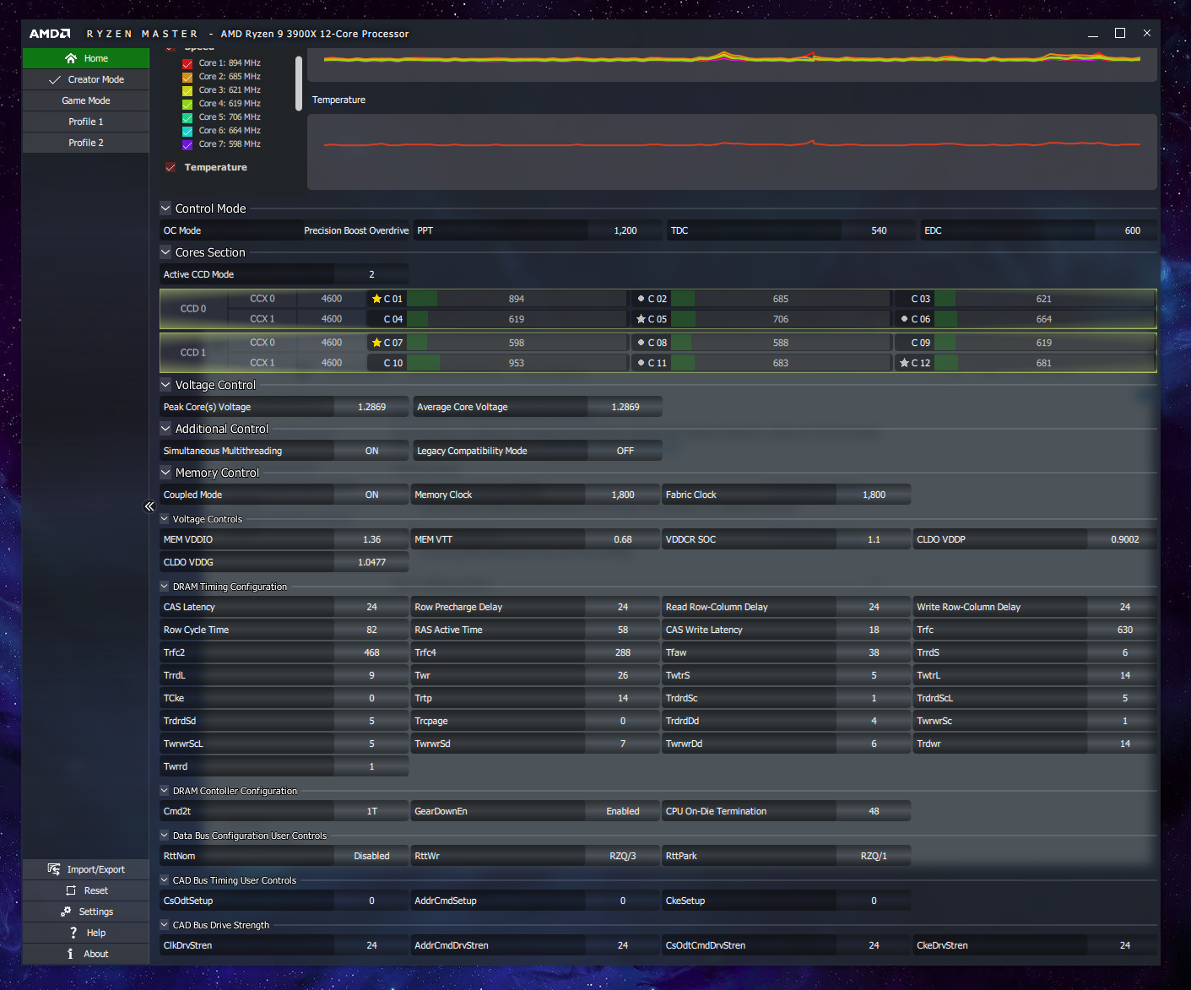Collapse the Additional Control section

[165, 429]
